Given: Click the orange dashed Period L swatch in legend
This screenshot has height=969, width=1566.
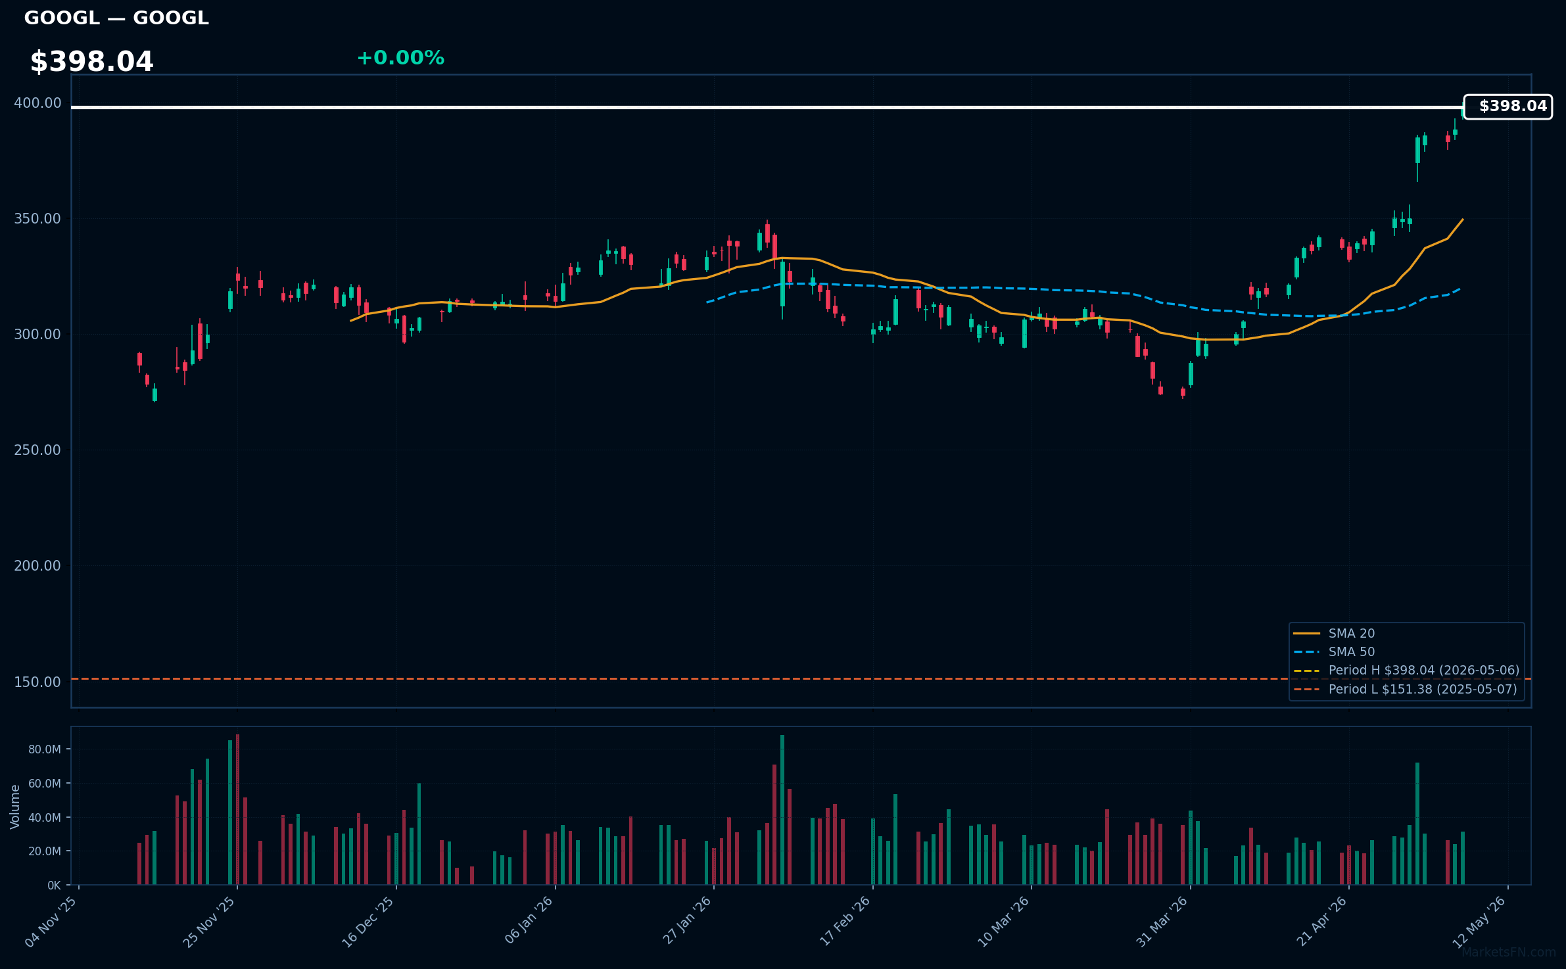Looking at the screenshot, I should (x=1306, y=690).
